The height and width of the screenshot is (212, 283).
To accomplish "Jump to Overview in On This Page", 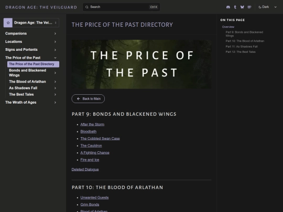I will pos(228,27).
